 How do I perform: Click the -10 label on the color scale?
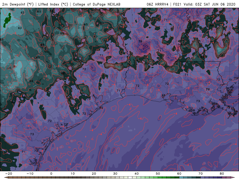(30, 174)
